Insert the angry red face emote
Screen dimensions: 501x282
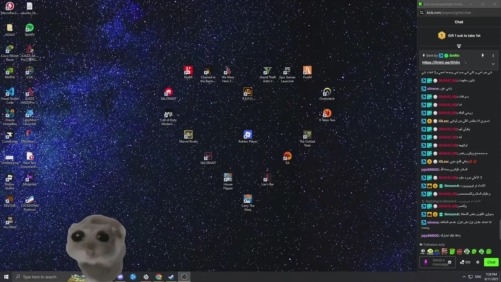coord(460,251)
